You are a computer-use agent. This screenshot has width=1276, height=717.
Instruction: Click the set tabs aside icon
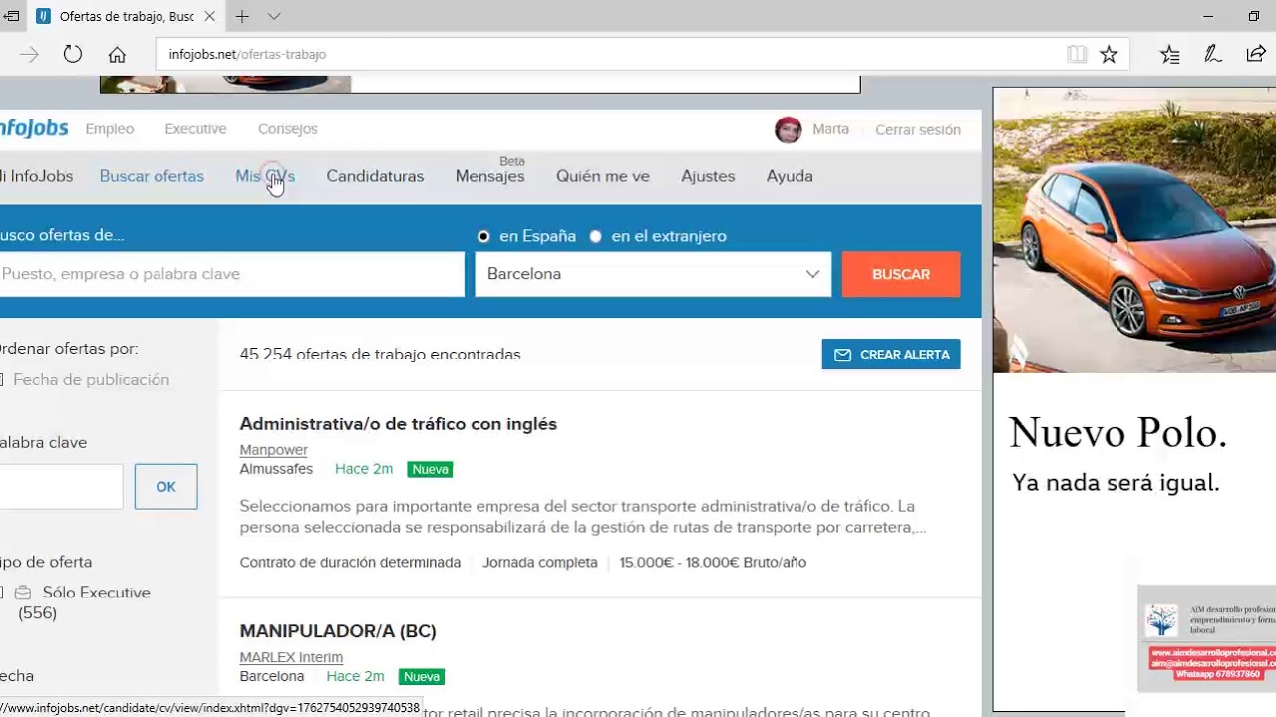click(11, 16)
